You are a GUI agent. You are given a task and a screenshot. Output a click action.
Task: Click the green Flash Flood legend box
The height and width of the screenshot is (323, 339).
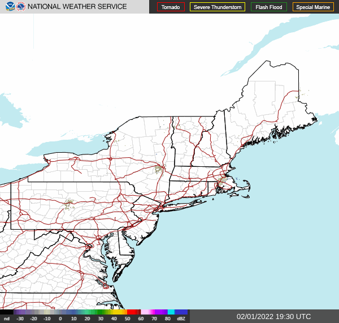coord(269,7)
